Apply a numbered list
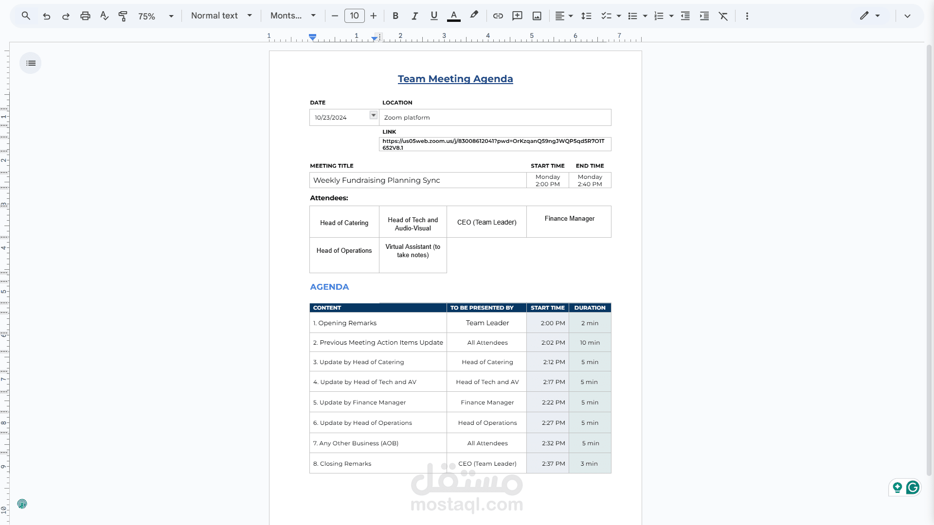 tap(659, 16)
